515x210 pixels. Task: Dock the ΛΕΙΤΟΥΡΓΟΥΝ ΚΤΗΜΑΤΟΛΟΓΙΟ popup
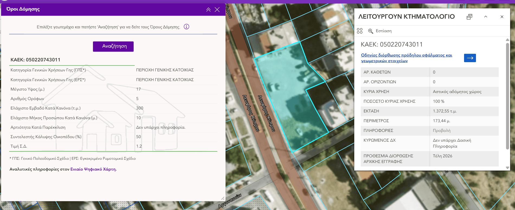coord(469,17)
